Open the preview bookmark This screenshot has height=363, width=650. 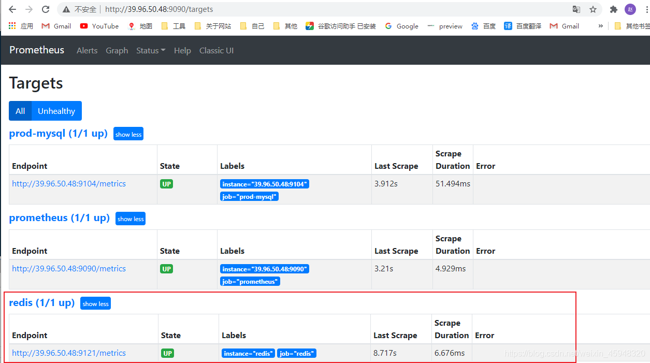[444, 26]
